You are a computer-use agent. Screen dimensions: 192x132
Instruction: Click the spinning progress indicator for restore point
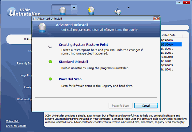click(x=50, y=47)
